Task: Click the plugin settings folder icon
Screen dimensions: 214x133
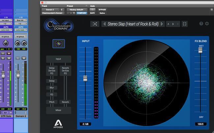Action: (x=74, y=13)
